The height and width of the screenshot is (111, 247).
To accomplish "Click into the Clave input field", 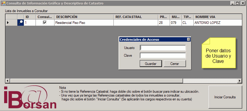I will pos(163,56).
